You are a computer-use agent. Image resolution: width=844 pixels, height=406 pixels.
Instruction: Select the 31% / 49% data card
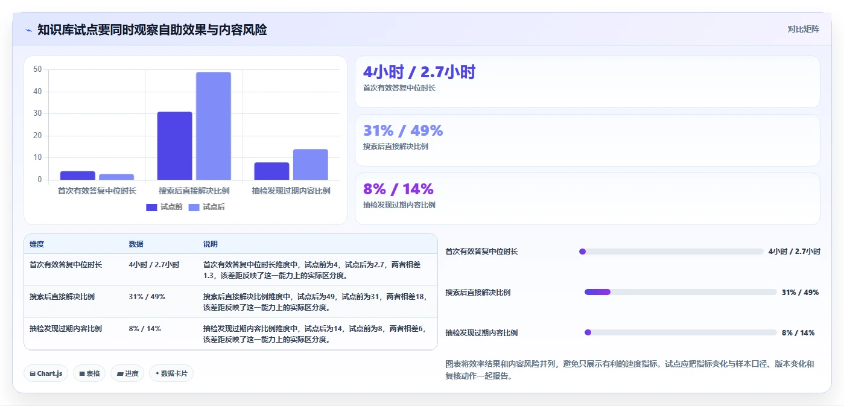click(588, 141)
